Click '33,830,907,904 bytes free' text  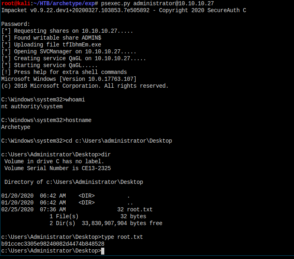(122, 223)
